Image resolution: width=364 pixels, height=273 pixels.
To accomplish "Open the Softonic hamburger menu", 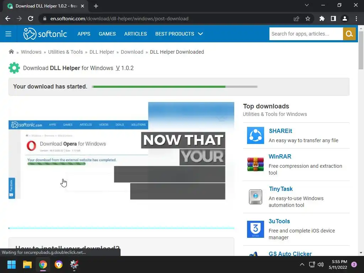I will tap(9, 34).
